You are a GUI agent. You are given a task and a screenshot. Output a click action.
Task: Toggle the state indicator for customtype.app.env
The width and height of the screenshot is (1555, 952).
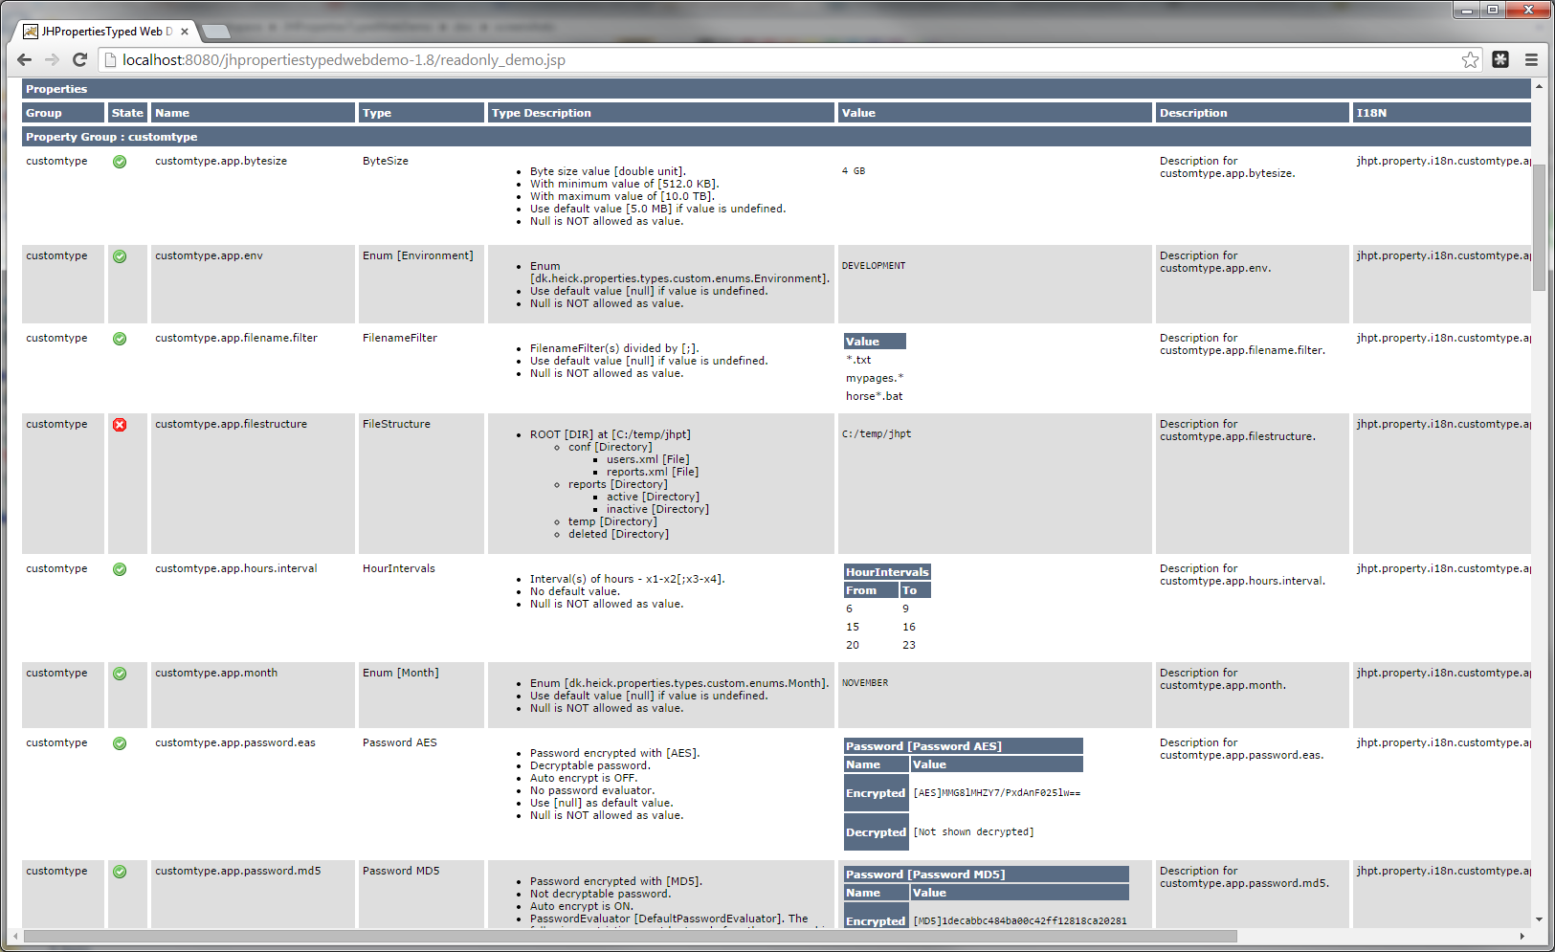click(120, 255)
